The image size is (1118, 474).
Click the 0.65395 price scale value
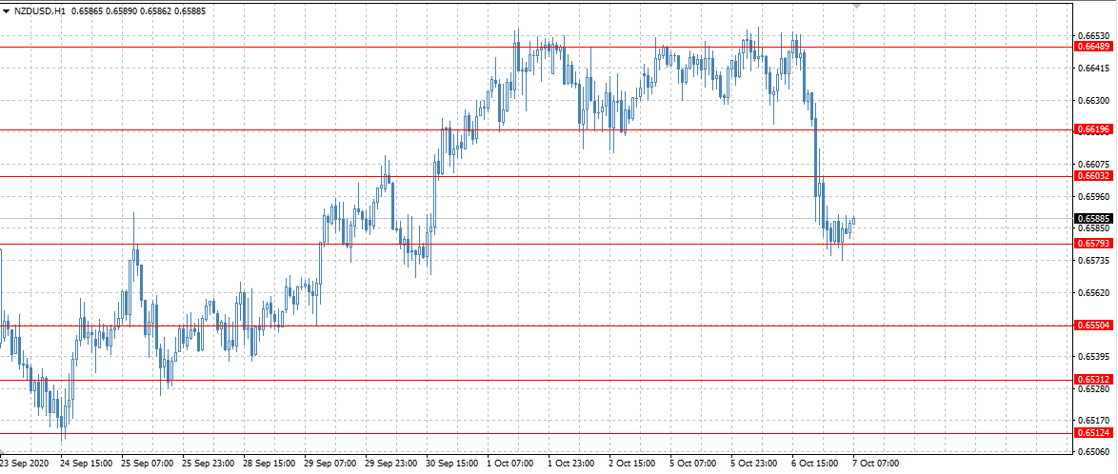pyautogui.click(x=1093, y=357)
